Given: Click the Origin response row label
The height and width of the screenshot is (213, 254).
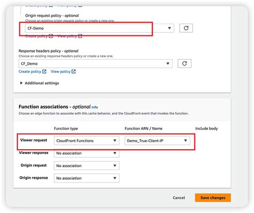Looking at the screenshot, I should pos(34,178).
